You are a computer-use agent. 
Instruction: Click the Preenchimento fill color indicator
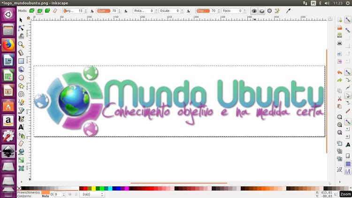pos(46,192)
